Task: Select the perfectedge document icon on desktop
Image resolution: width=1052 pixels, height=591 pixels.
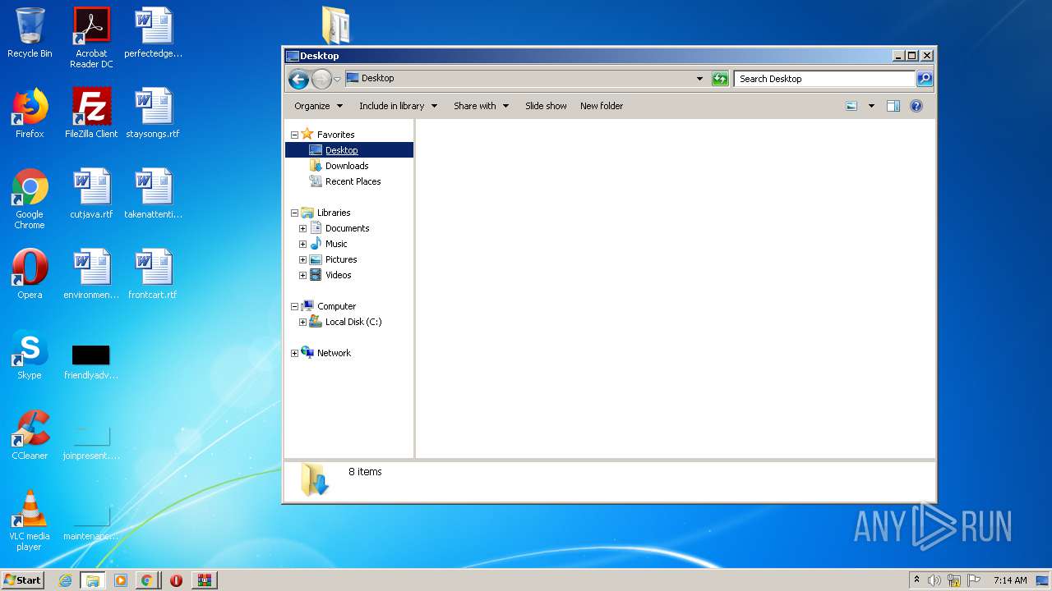Action: click(x=153, y=33)
